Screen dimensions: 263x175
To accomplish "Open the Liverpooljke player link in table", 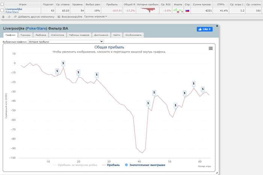I will (14, 9).
